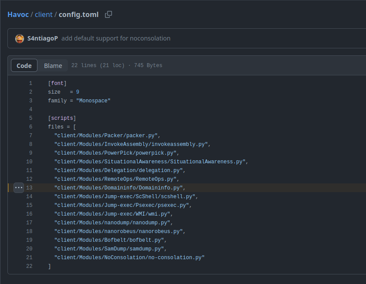The image size is (366, 284).
Task: Open S4ntiagoP user profile link
Action: 42,38
